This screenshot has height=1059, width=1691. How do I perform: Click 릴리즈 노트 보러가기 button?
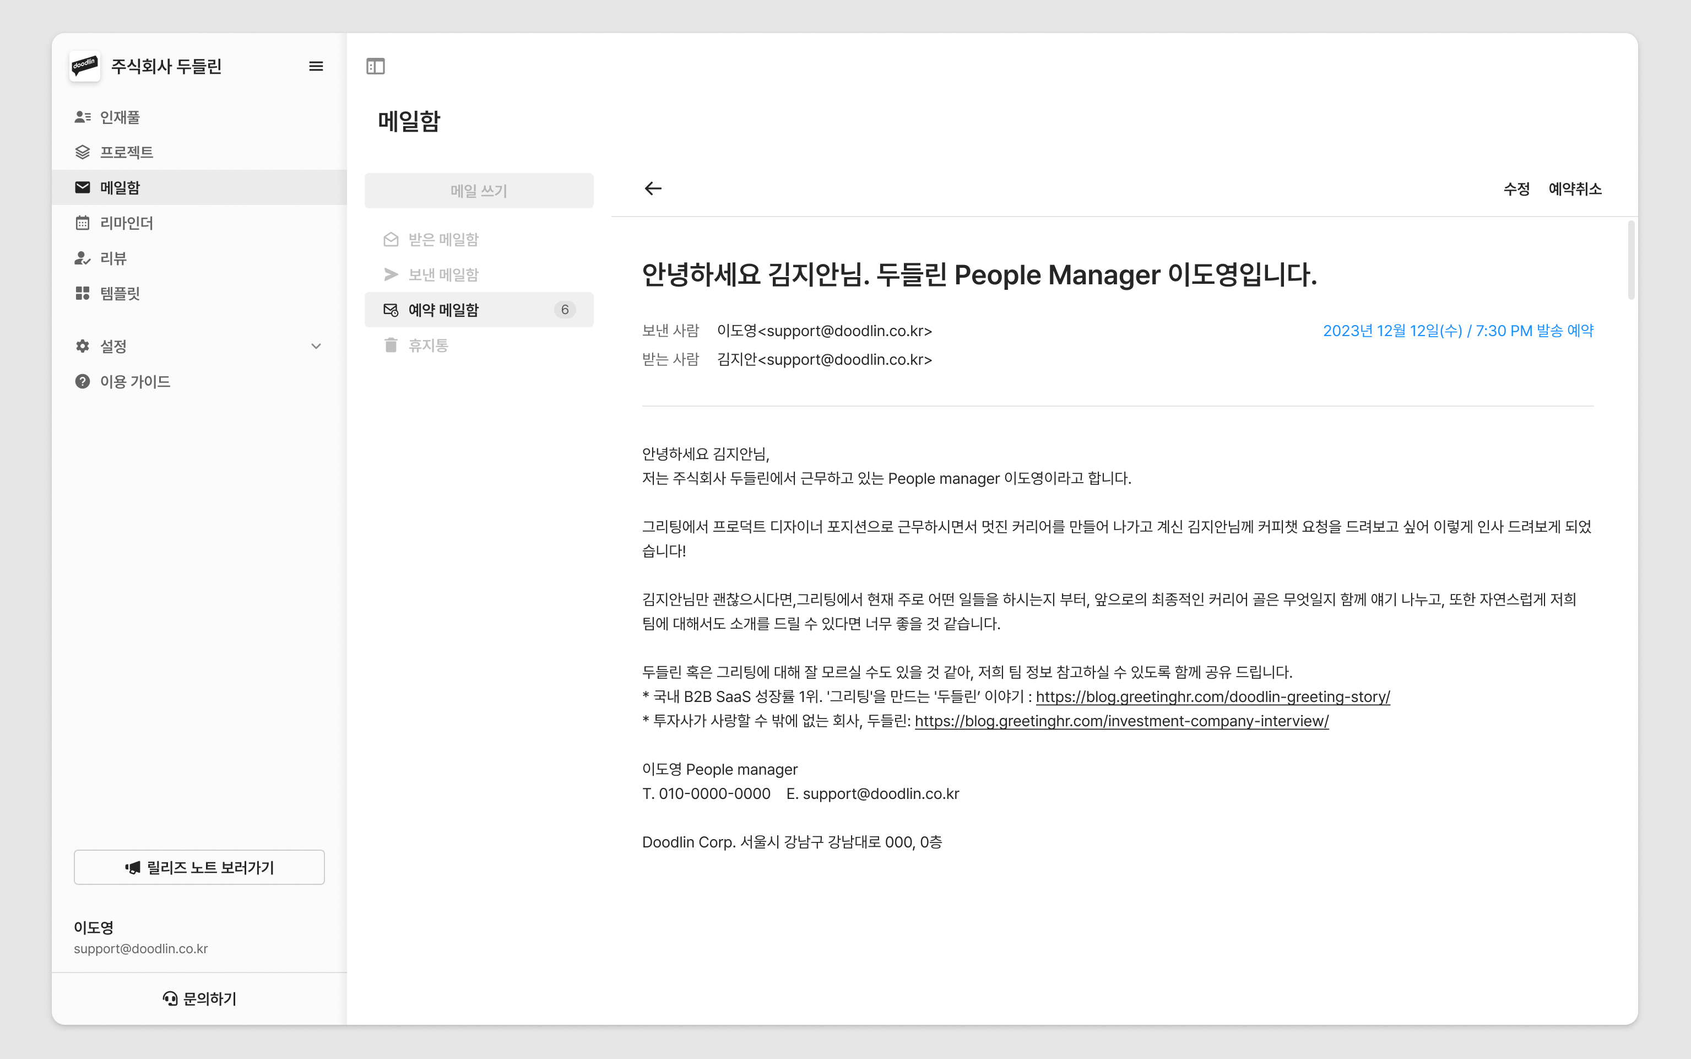coord(199,867)
